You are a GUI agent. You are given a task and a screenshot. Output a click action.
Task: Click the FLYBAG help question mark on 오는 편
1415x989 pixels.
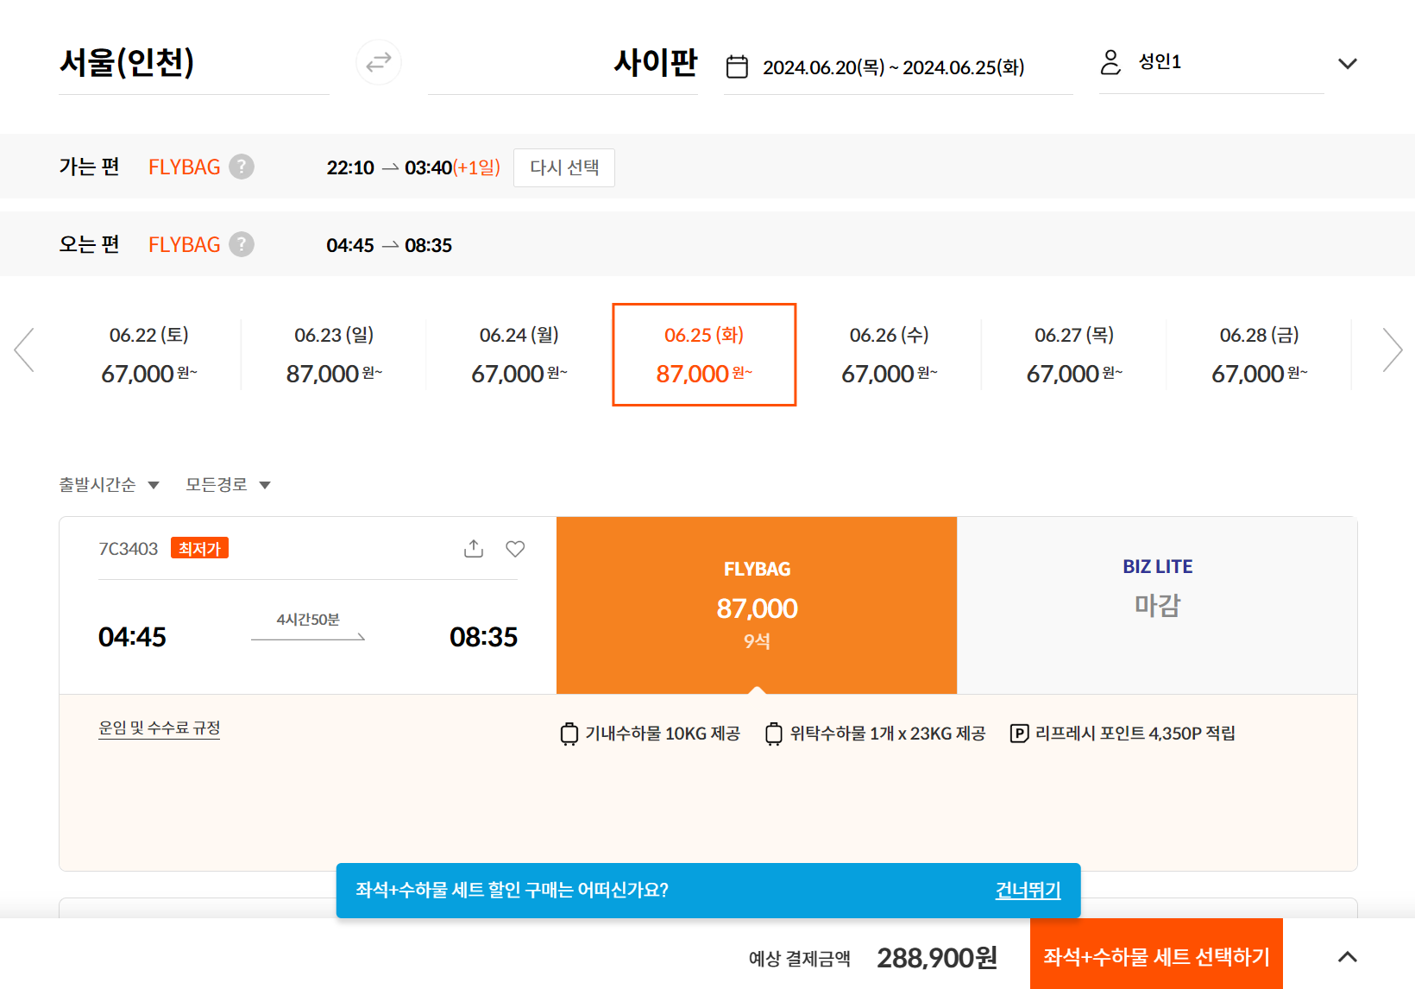pyautogui.click(x=242, y=244)
